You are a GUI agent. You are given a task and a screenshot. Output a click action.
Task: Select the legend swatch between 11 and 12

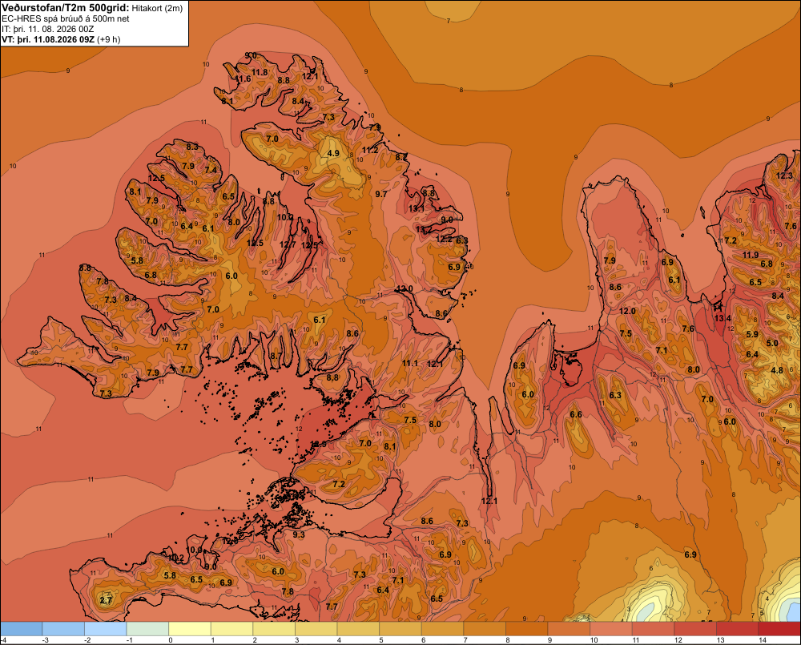pyautogui.click(x=653, y=629)
